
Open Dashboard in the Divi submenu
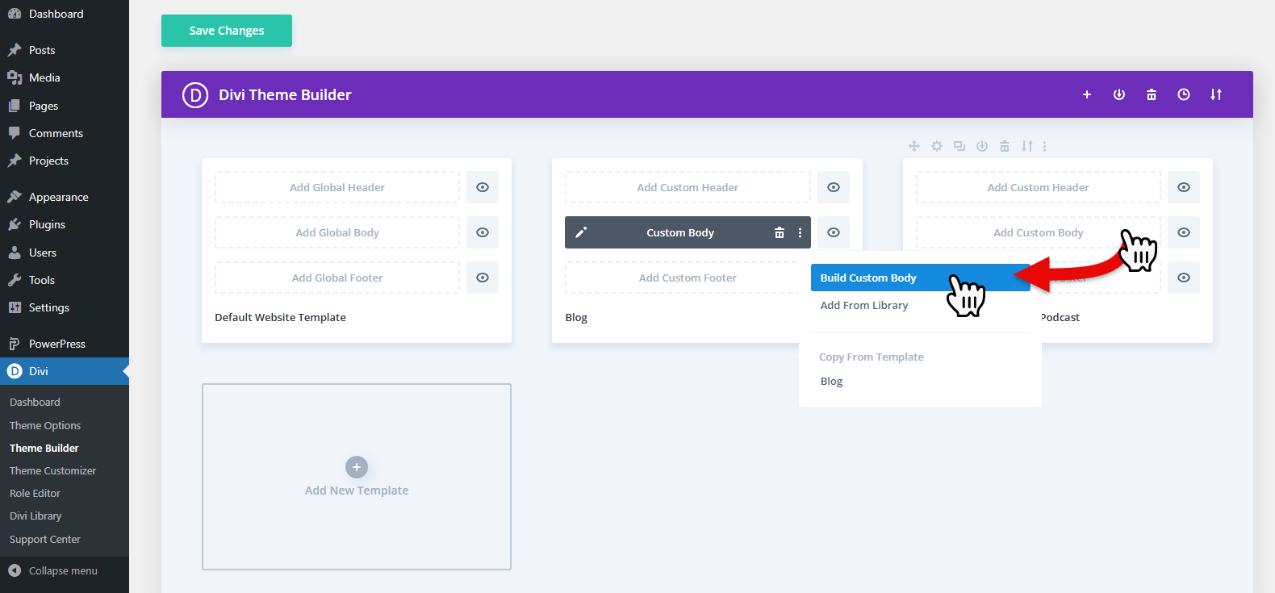(35, 402)
